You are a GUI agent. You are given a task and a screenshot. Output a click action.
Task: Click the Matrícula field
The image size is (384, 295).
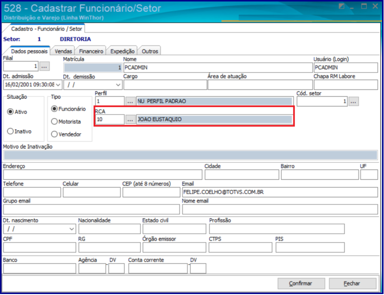point(92,67)
